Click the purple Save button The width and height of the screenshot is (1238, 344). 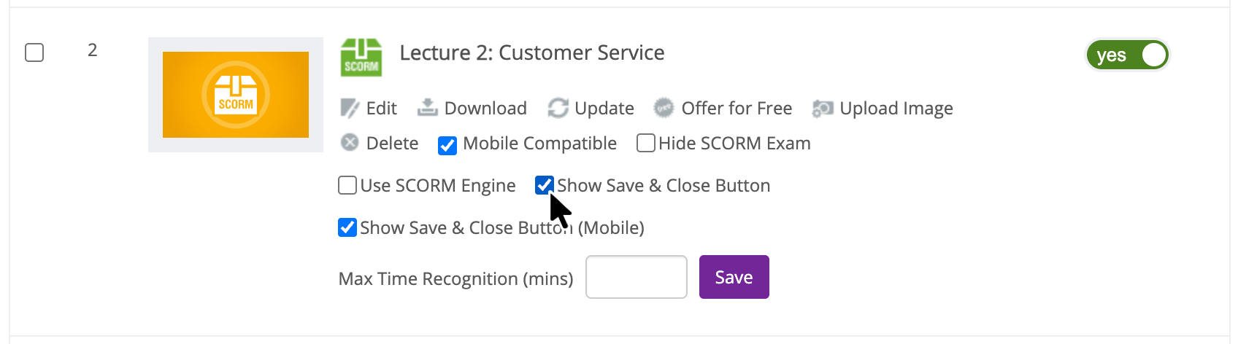point(734,277)
